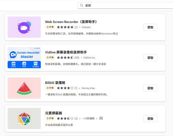This screenshot has height=136, width=173.
Task: Open the 元素屏蔽器 title link
Action: point(54,113)
